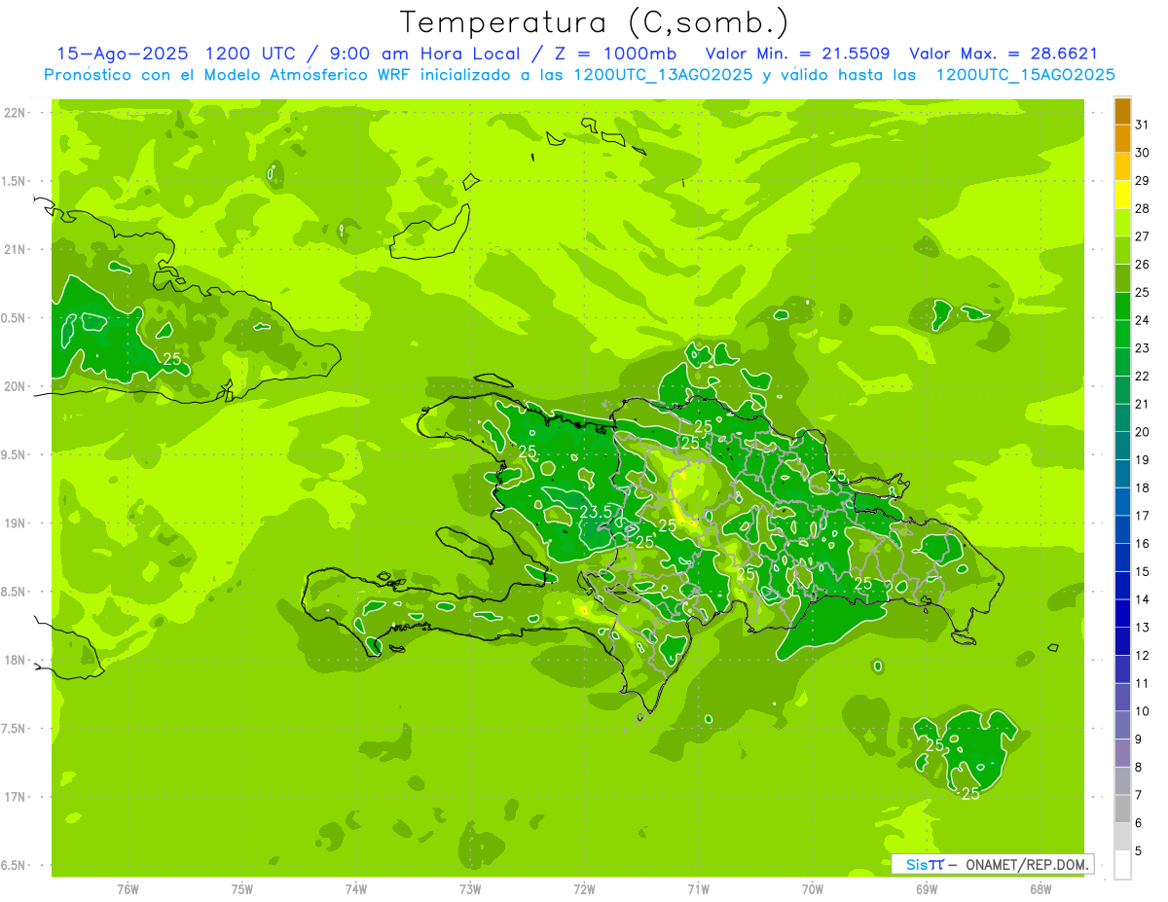Click colorbar value label "25" on the legend
The width and height of the screenshot is (1168, 902).
pyautogui.click(x=1143, y=293)
